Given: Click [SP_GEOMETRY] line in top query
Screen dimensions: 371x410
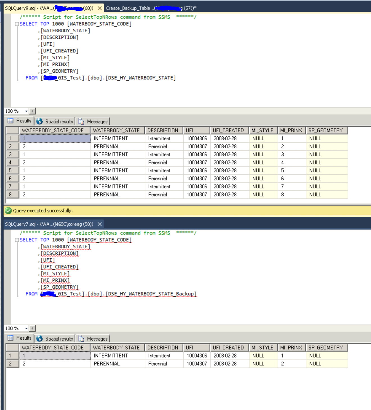Looking at the screenshot, I should click(x=60, y=71).
